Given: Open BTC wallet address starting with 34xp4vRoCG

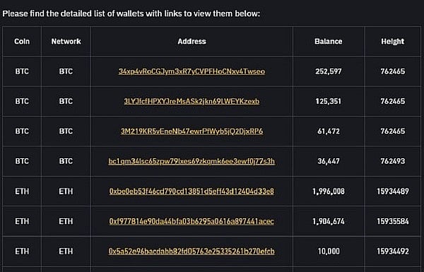Looking at the screenshot, I should [192, 71].
